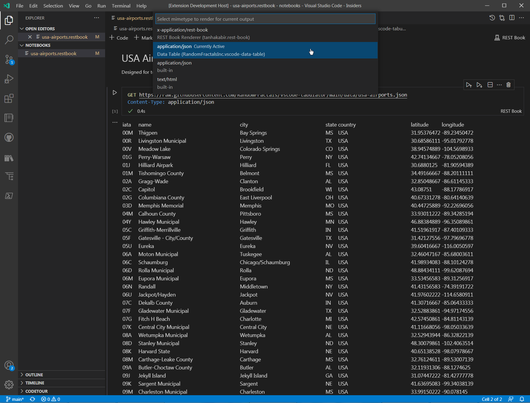This screenshot has height=403, width=530.
Task: Execute cell and all cells below
Action: click(479, 85)
